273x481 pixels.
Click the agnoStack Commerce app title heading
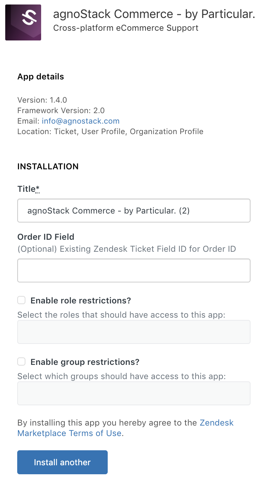coord(154,14)
